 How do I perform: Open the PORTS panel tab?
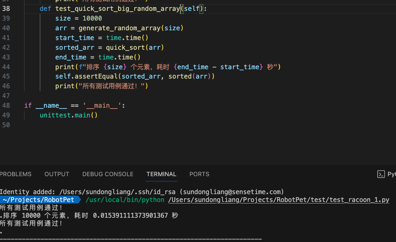[x=199, y=174]
